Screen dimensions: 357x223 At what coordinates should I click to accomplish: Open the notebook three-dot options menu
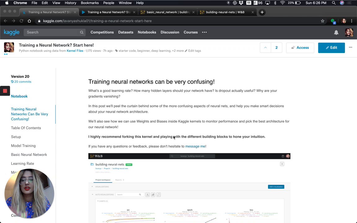click(x=350, y=47)
